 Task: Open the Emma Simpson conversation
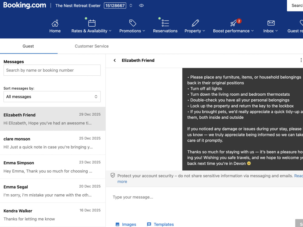[x=53, y=167]
